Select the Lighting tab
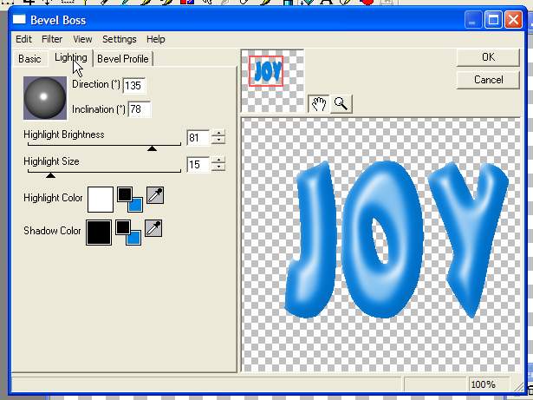Image resolution: width=533 pixels, height=400 pixels. coord(71,58)
